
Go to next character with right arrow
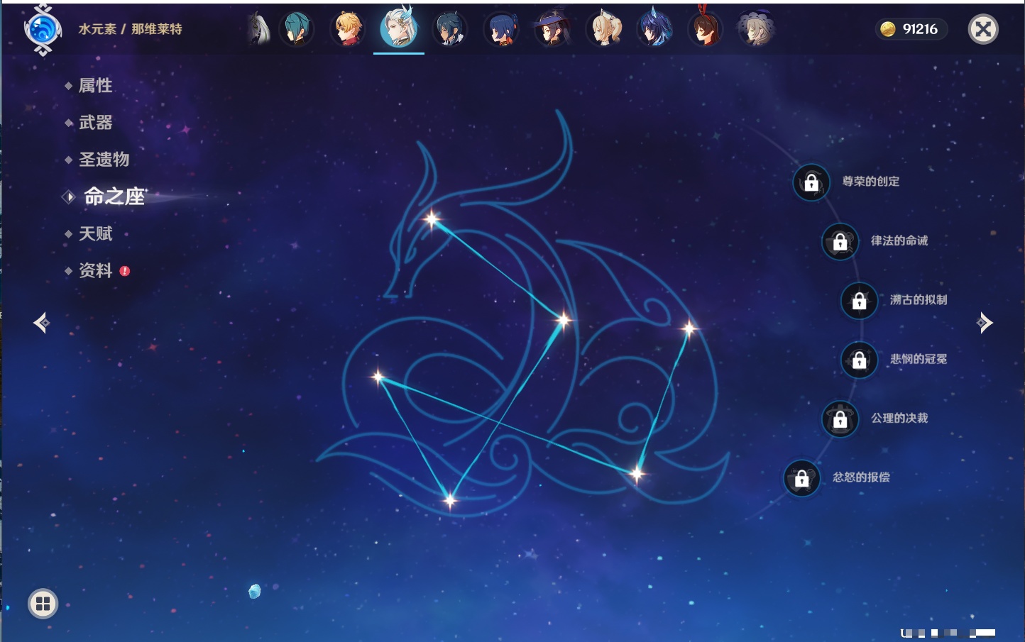point(985,323)
